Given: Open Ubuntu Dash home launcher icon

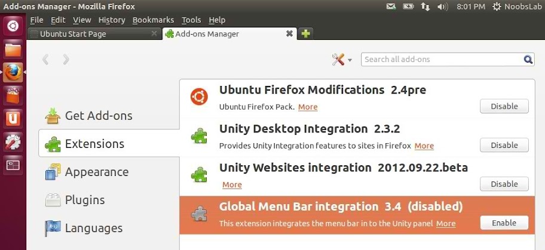Looking at the screenshot, I should tap(13, 26).
